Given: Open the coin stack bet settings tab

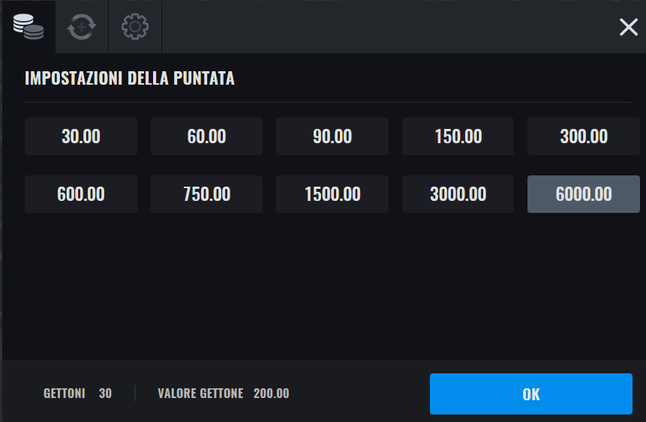Looking at the screenshot, I should [29, 27].
